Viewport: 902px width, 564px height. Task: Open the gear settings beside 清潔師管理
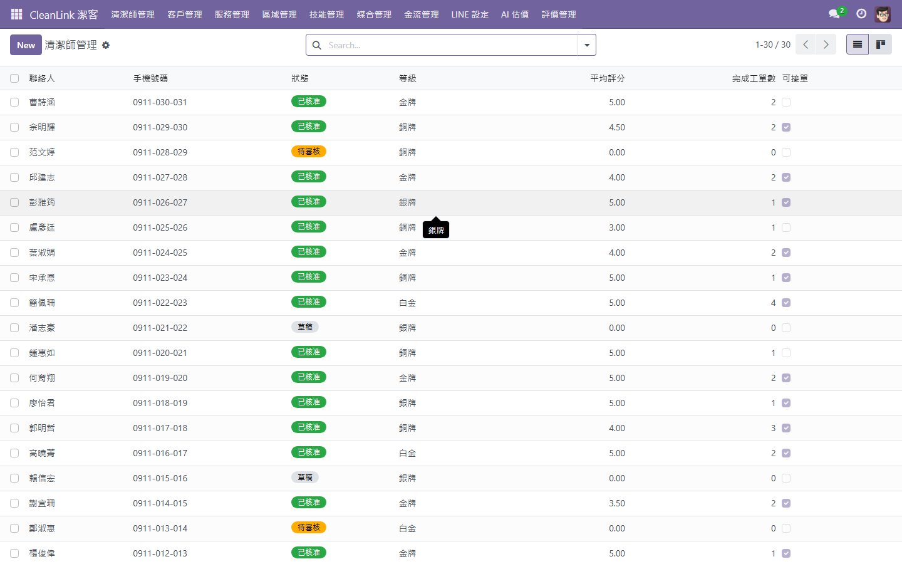106,45
